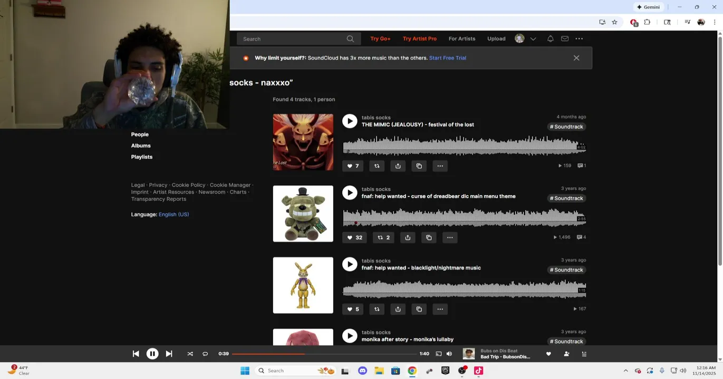Viewport: 723px width, 379px height.
Task: Open the Charts footer link
Action: click(238, 192)
